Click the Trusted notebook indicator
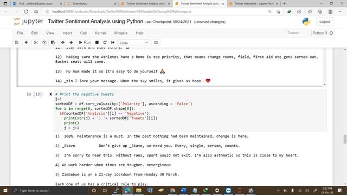347x195 pixels. click(x=293, y=33)
